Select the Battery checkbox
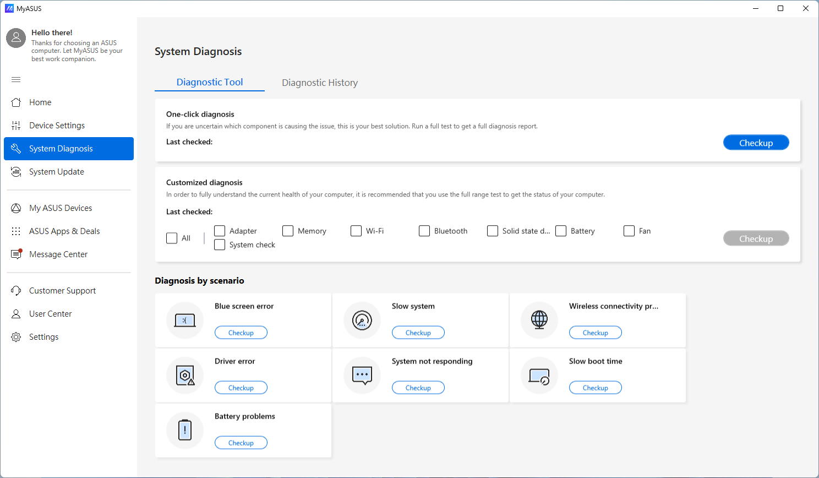Screen dimensions: 819x478 (x=561, y=231)
